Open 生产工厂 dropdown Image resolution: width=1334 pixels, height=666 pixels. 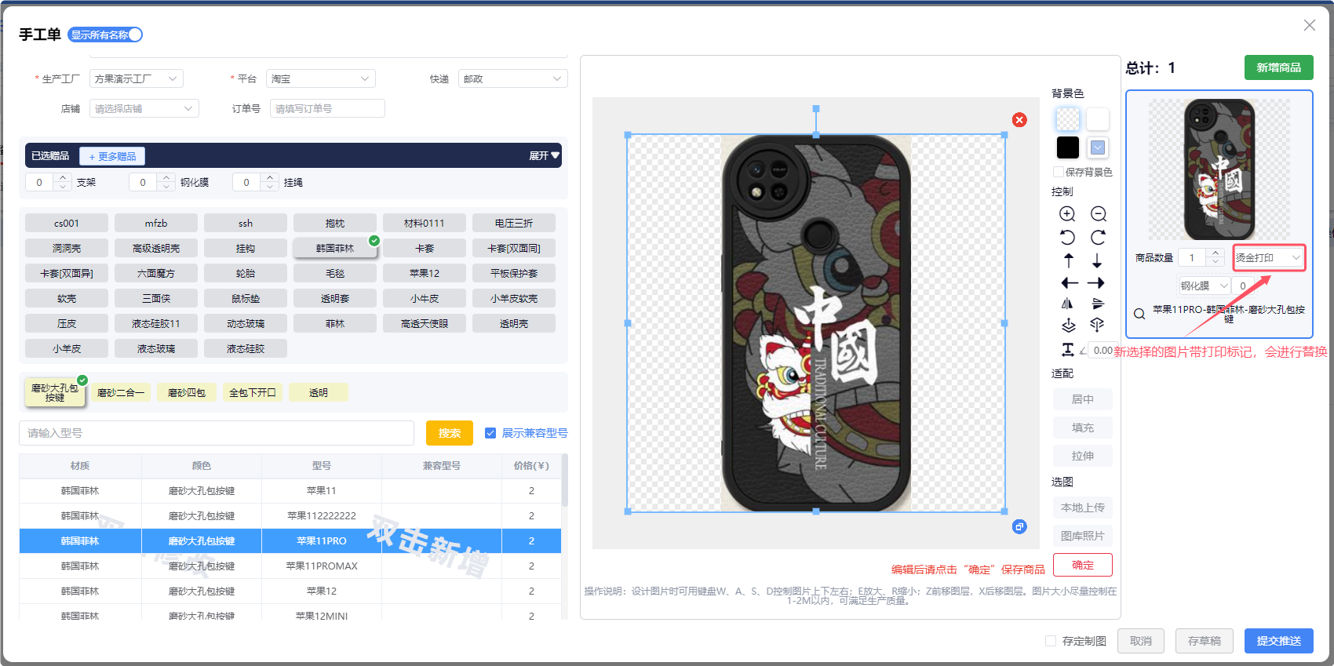(x=137, y=78)
